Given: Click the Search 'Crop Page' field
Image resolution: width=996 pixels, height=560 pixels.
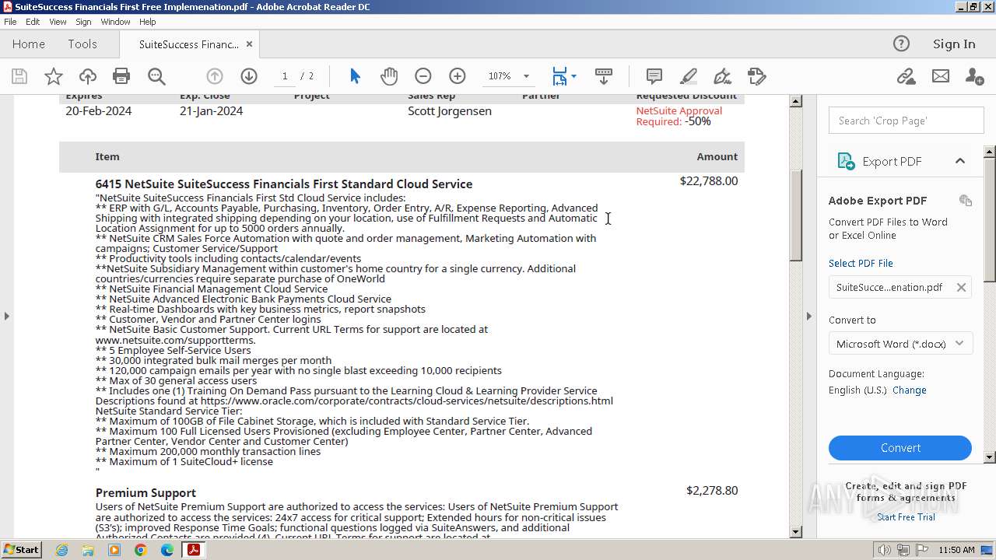Looking at the screenshot, I should click(x=907, y=121).
